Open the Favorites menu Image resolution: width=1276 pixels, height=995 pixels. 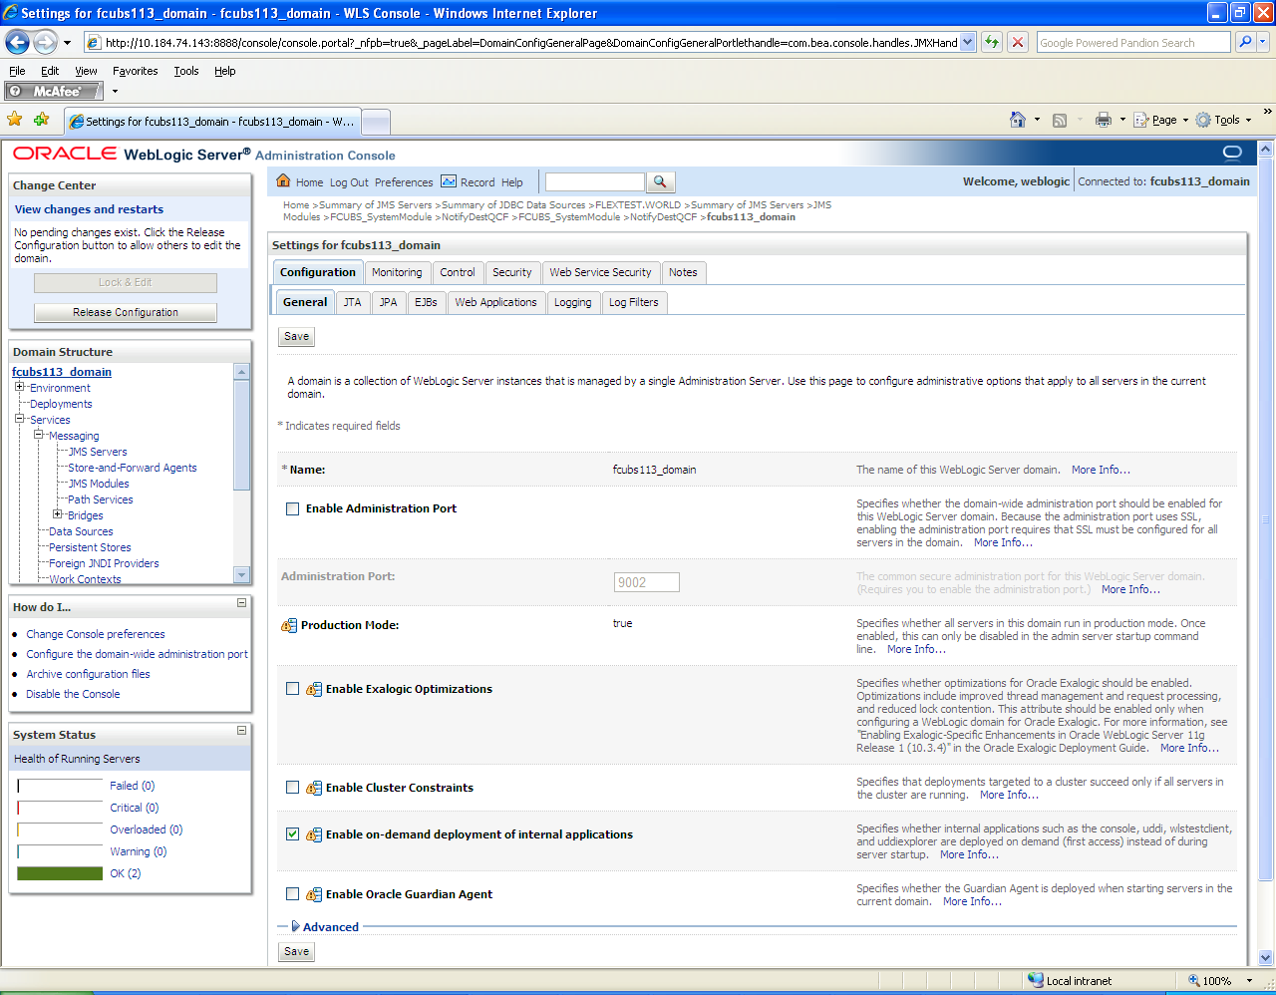[135, 71]
